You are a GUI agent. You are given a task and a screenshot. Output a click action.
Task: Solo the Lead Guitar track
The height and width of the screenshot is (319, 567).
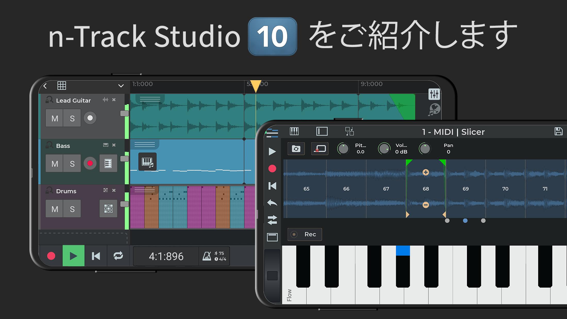coord(72,118)
